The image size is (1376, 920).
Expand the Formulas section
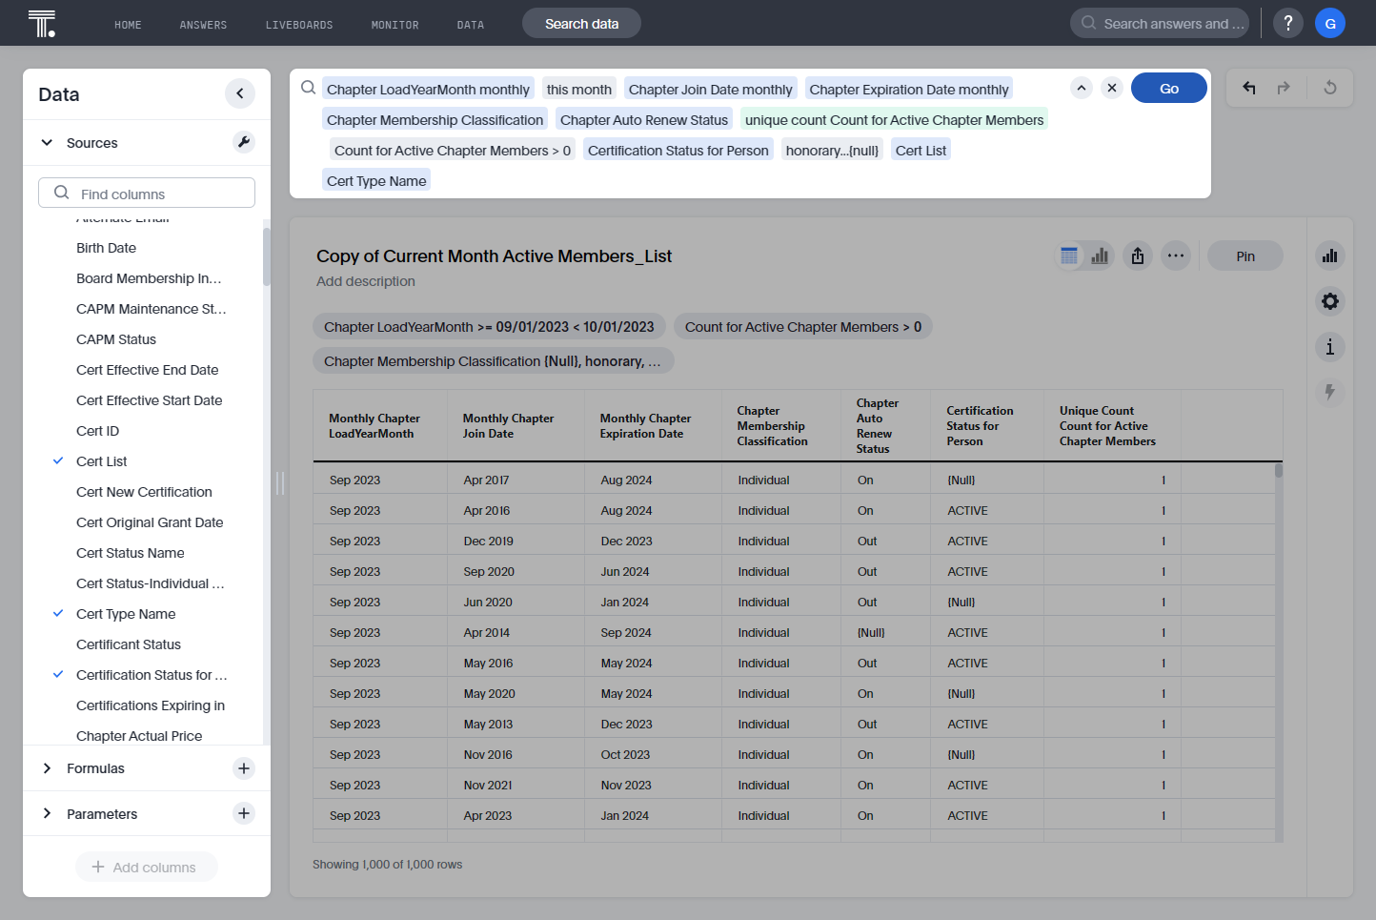tap(47, 768)
